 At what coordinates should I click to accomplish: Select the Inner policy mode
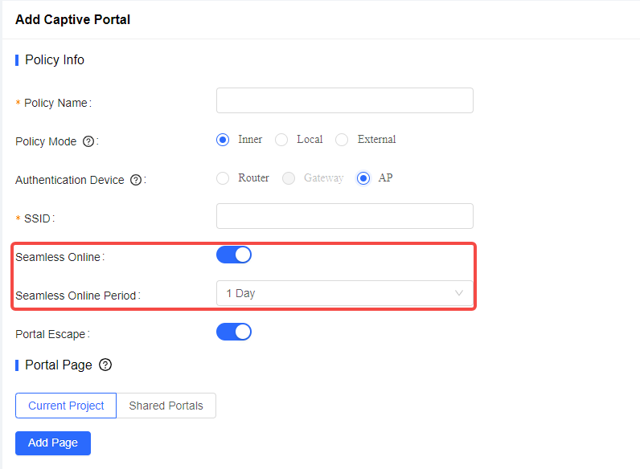[223, 140]
